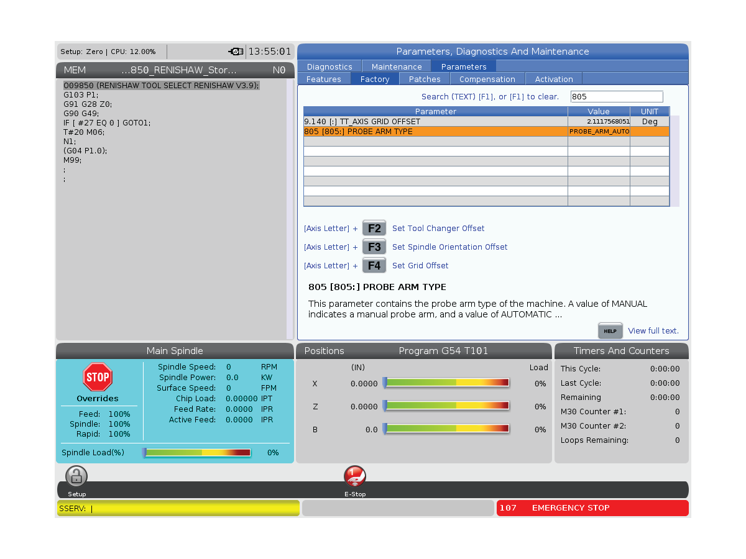Screen dimensions: 746x559
Task: Click the G90 G49 program line
Action: coord(83,113)
